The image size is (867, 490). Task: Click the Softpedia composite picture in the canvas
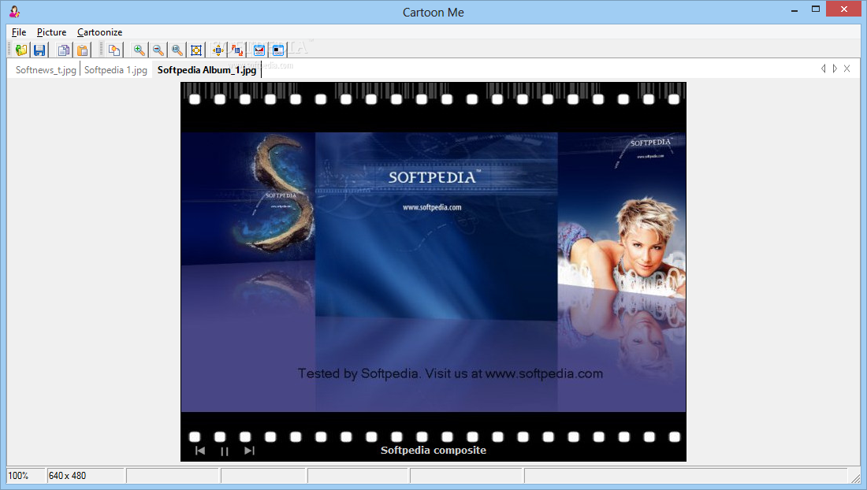(x=433, y=272)
